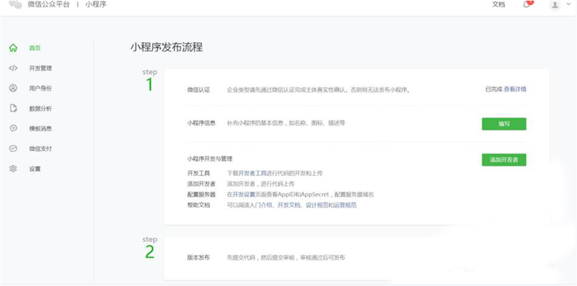The width and height of the screenshot is (577, 286).
Task: Click the 微信认证 row label
Action: tap(198, 90)
